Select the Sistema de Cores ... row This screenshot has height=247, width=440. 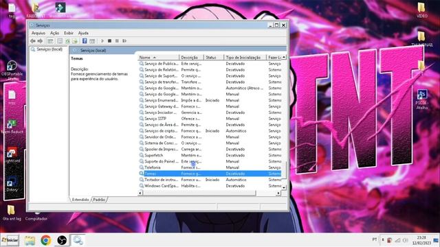(210, 143)
